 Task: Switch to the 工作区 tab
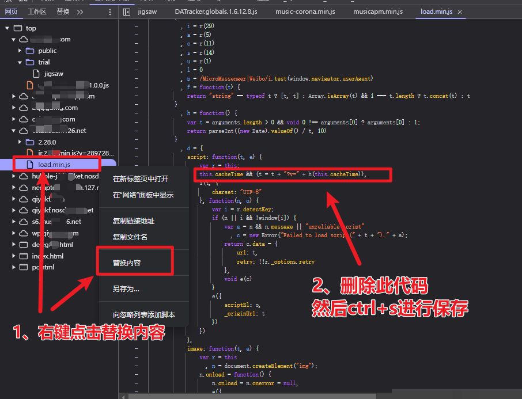(37, 11)
